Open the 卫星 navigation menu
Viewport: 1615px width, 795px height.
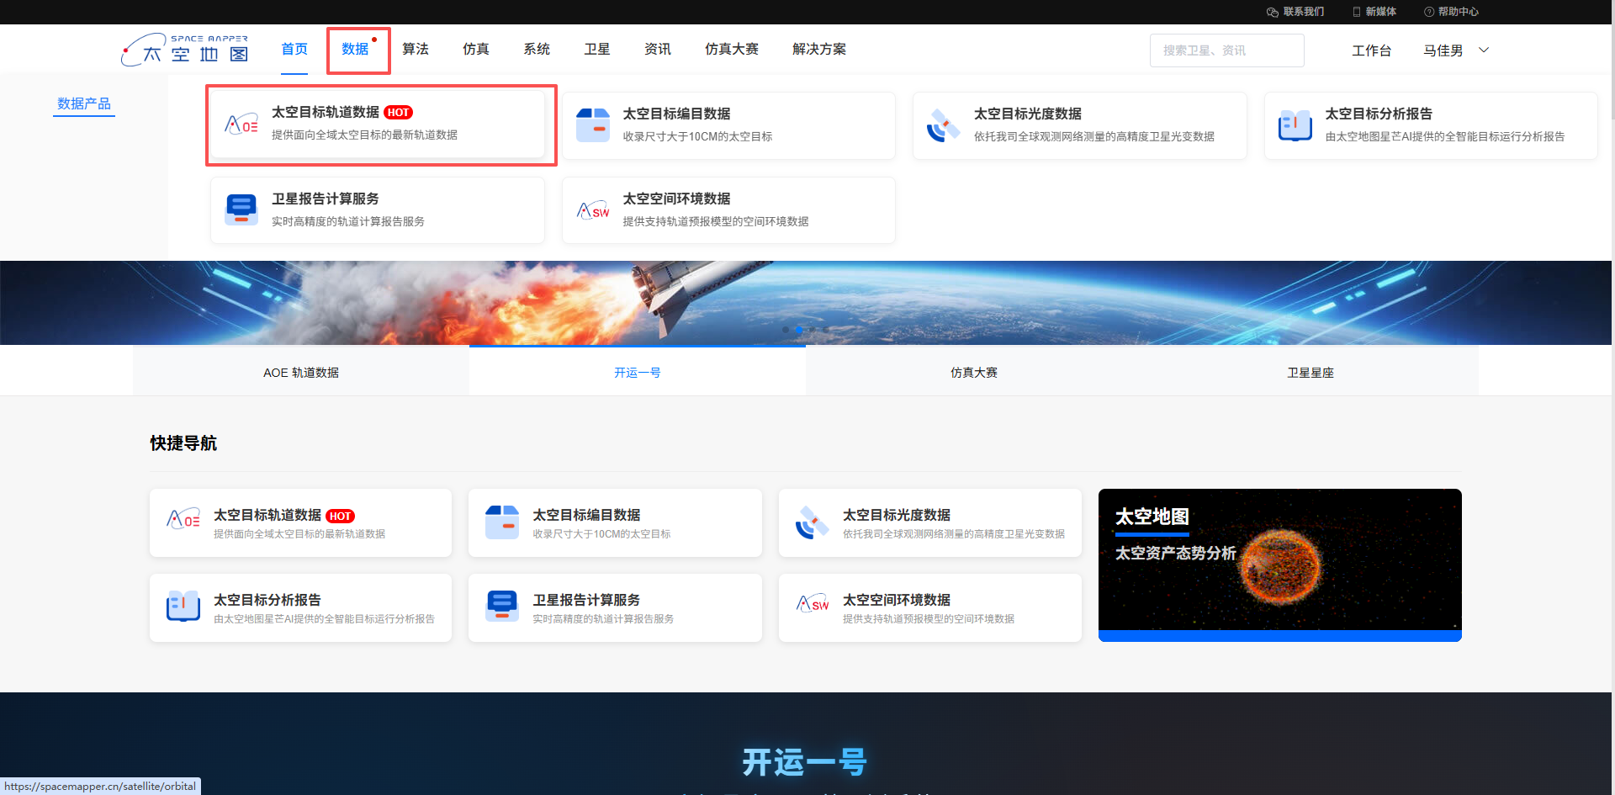point(596,49)
